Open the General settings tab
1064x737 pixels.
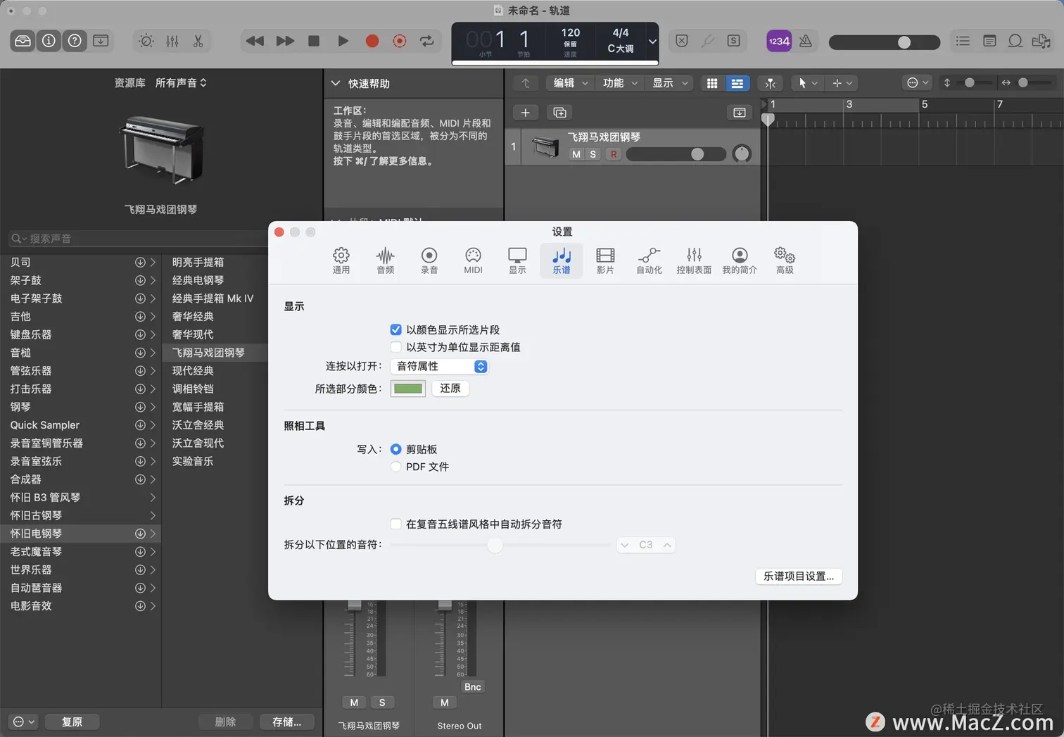pyautogui.click(x=341, y=260)
